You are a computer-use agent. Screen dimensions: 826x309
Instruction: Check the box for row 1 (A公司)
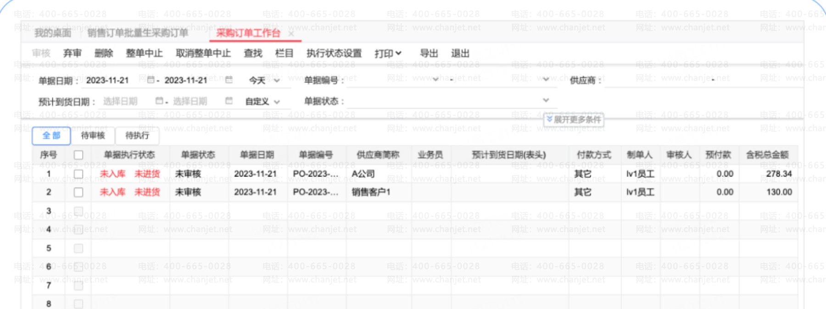[x=78, y=174]
